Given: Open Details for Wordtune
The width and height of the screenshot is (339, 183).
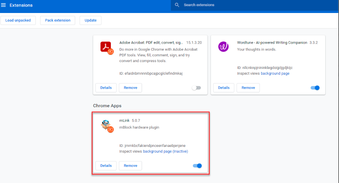Looking at the screenshot, I should coord(224,88).
